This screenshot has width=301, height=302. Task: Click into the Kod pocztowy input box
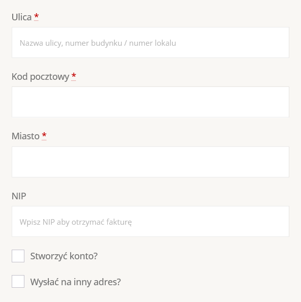click(x=150, y=102)
